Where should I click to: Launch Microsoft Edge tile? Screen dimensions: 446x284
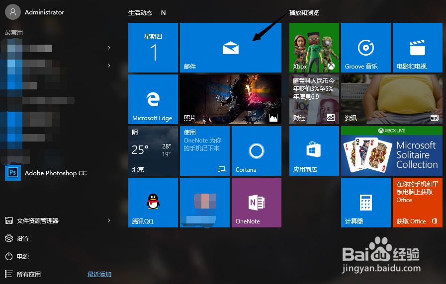coord(153,99)
